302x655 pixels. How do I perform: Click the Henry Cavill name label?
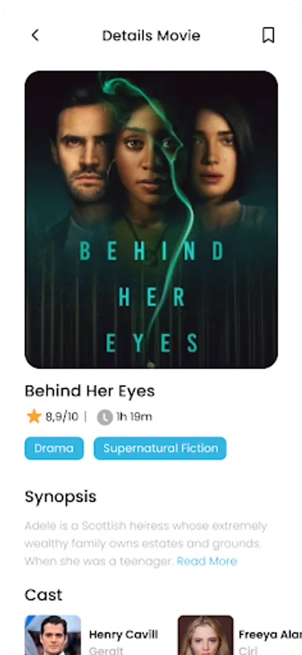pos(123,635)
